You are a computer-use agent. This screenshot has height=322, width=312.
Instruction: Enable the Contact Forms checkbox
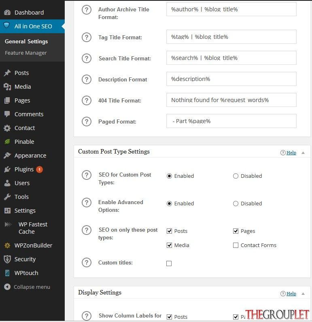pyautogui.click(x=236, y=245)
